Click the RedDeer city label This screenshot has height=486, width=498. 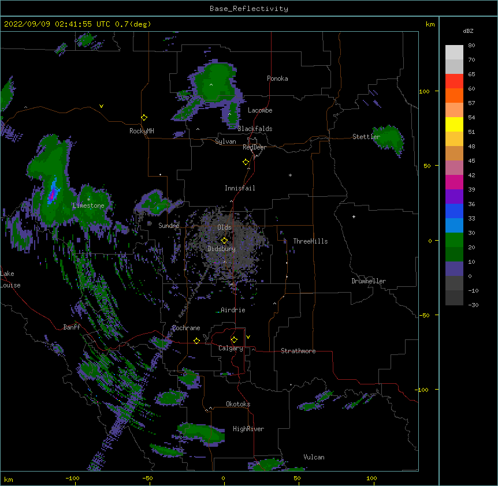click(254, 147)
